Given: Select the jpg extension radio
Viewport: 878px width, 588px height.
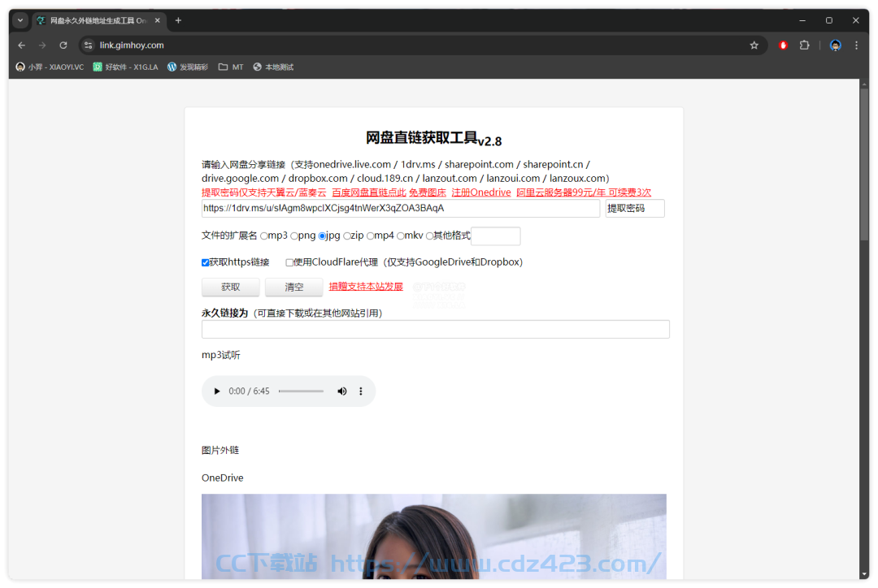Looking at the screenshot, I should pos(323,236).
